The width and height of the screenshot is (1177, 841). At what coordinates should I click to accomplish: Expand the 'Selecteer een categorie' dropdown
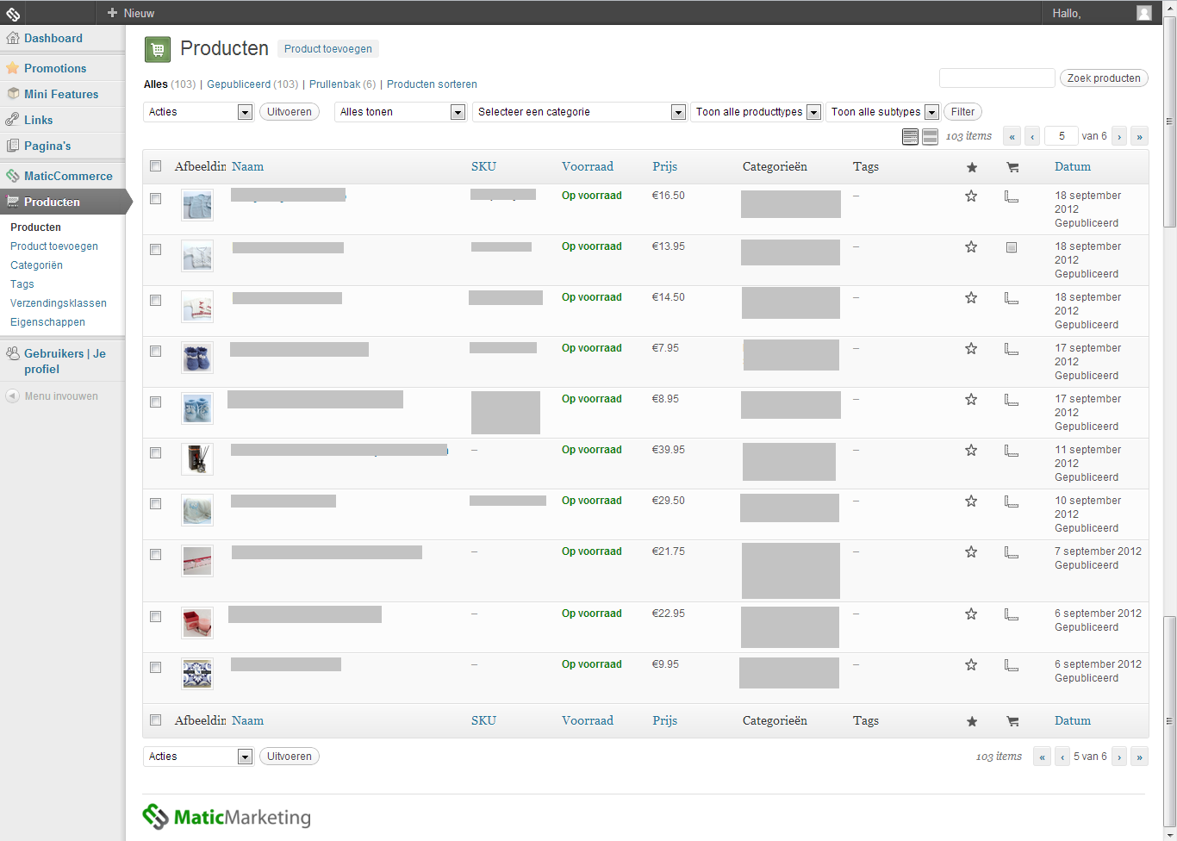pos(579,112)
